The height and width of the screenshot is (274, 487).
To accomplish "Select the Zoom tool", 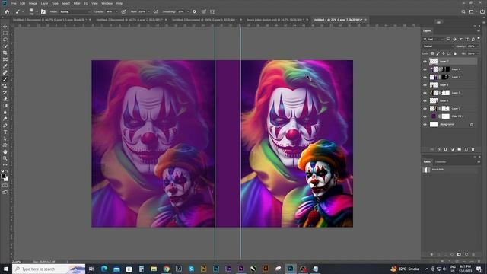I will click(5, 158).
